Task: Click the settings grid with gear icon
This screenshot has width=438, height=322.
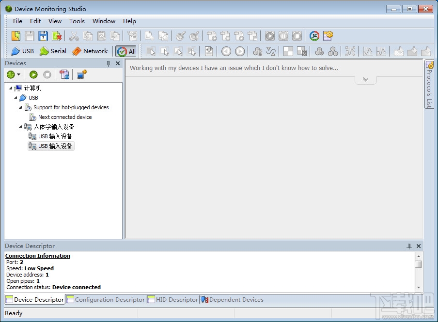Action: [328, 36]
